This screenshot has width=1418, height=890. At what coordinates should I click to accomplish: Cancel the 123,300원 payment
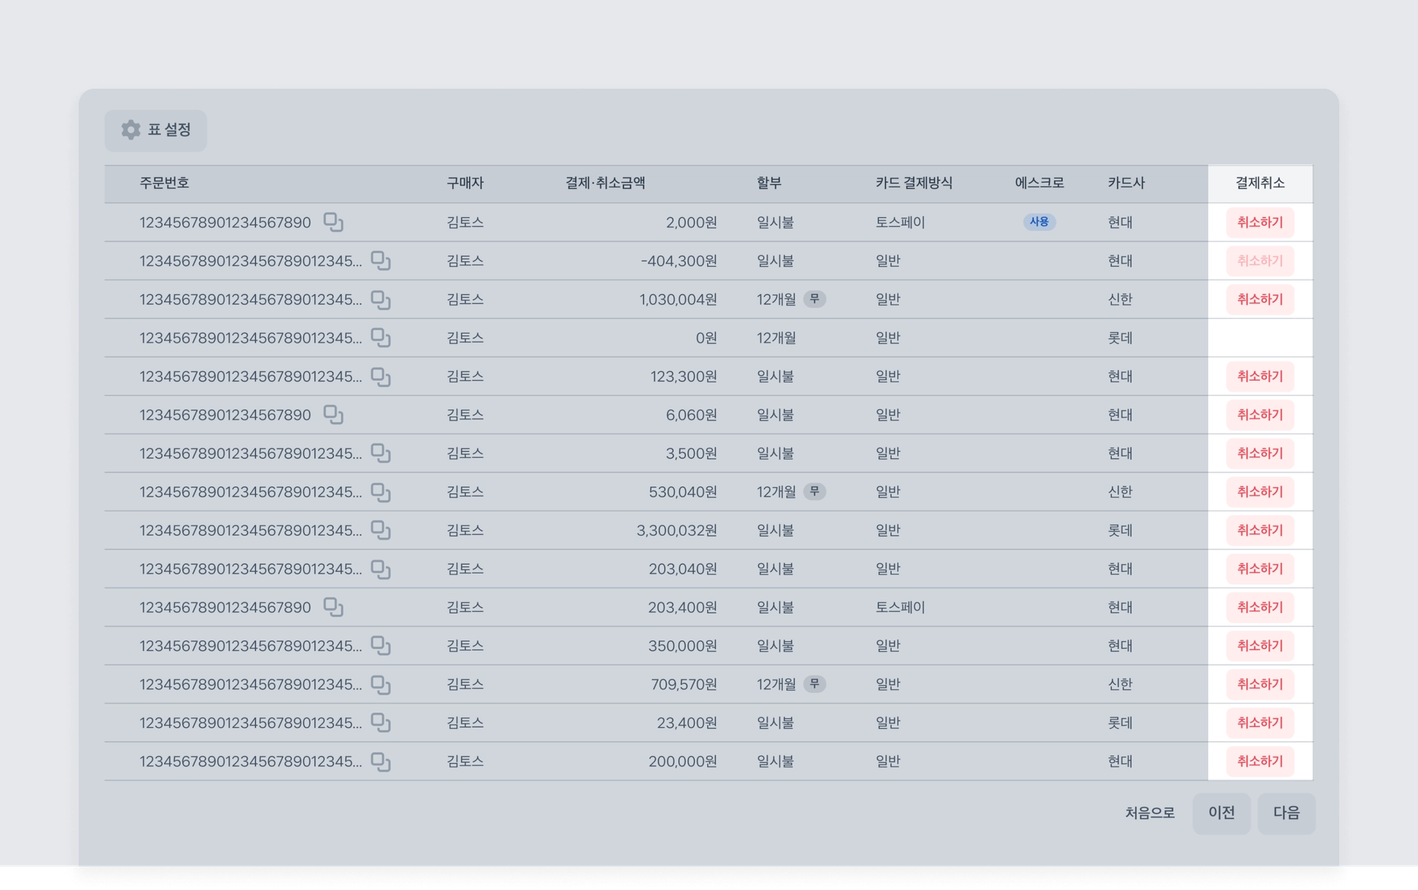[1259, 376]
